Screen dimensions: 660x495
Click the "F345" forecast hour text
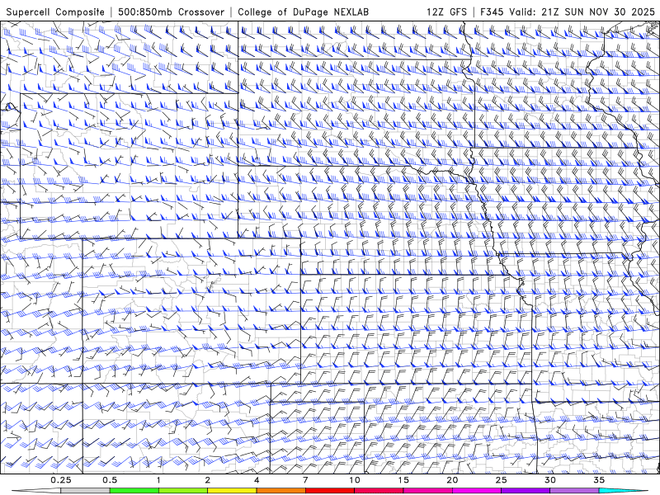(491, 12)
